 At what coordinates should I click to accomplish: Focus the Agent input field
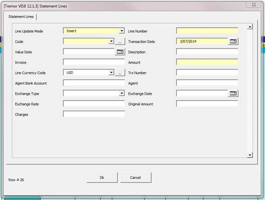pyautogui.click(x=207, y=83)
